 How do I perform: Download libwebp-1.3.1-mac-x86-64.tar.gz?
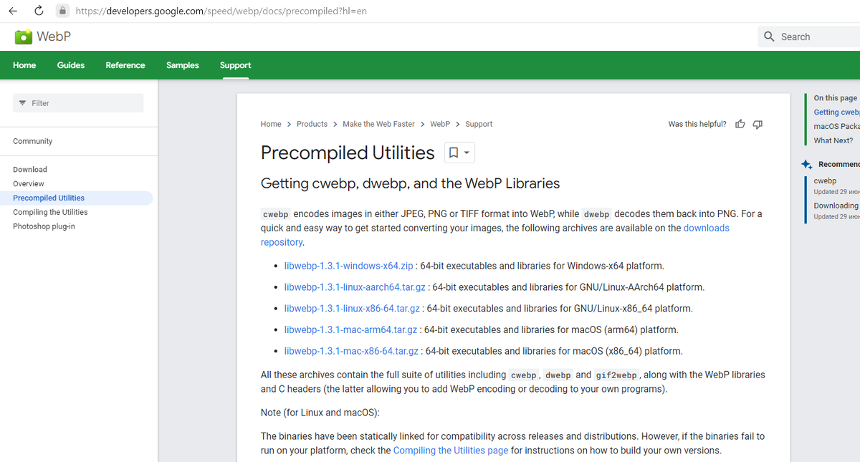351,351
